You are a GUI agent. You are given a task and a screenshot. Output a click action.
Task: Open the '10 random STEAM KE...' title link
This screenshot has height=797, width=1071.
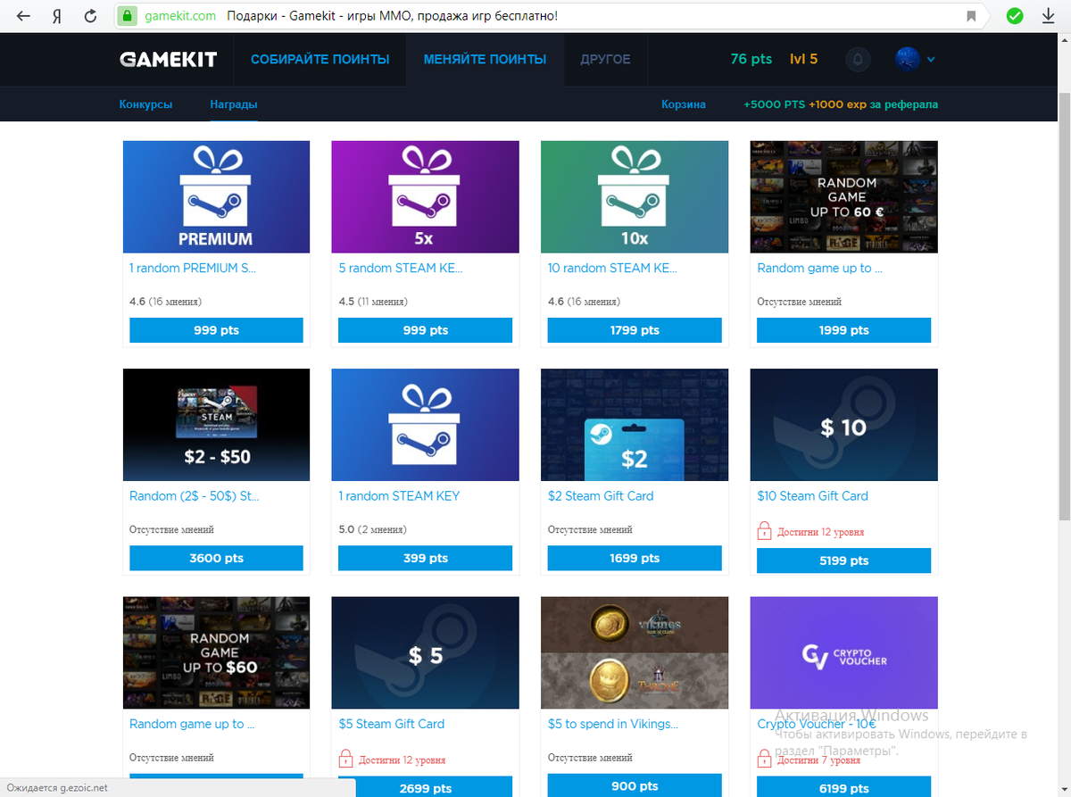(612, 268)
